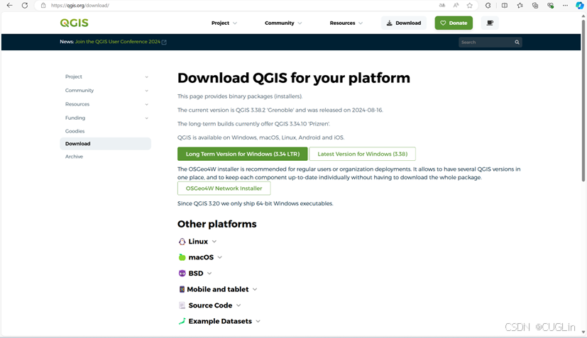The height and width of the screenshot is (338, 587).
Task: Click the search magnifier icon
Action: [x=517, y=43]
